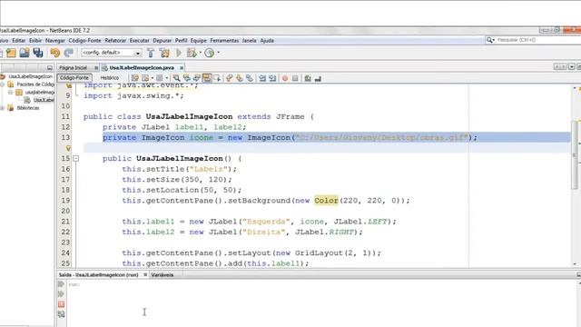Screen dimensions: 581x327
Task: Re-run the output with top arrow
Action: click(x=61, y=284)
